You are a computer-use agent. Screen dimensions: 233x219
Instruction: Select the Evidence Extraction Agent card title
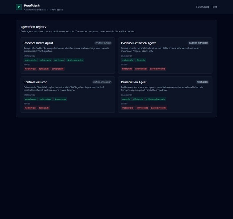point(138,43)
